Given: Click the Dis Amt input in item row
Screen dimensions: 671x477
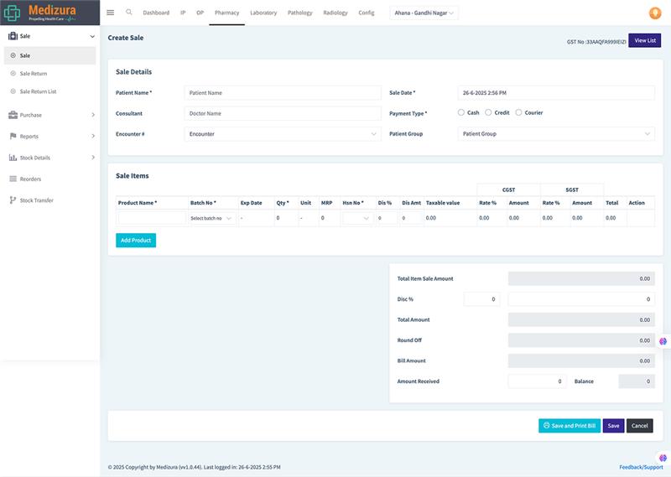Looking at the screenshot, I should click(x=411, y=218).
